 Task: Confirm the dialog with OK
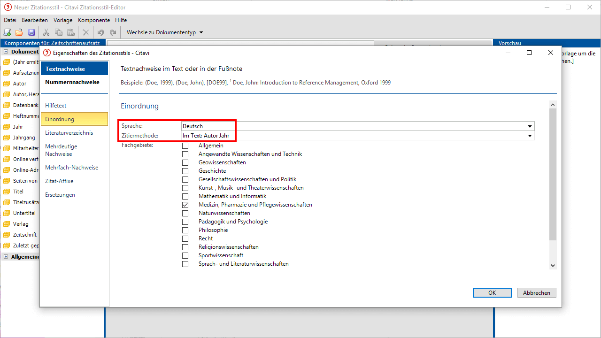pos(492,292)
